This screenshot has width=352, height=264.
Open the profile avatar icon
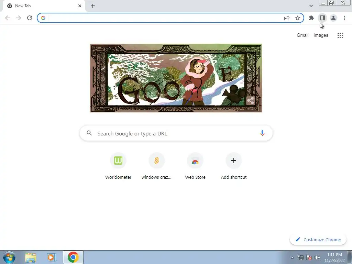click(x=333, y=18)
